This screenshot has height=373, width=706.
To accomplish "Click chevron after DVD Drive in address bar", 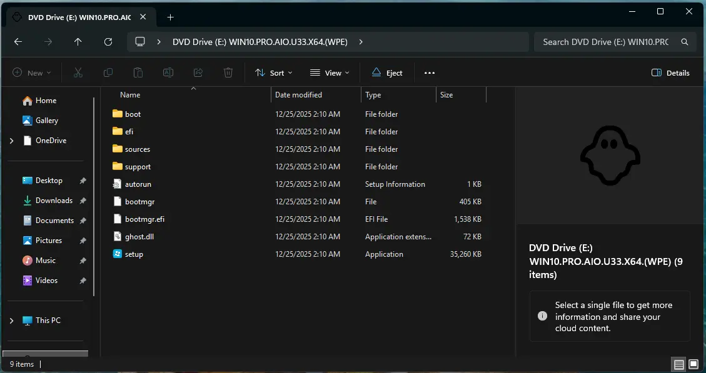I will 361,42.
